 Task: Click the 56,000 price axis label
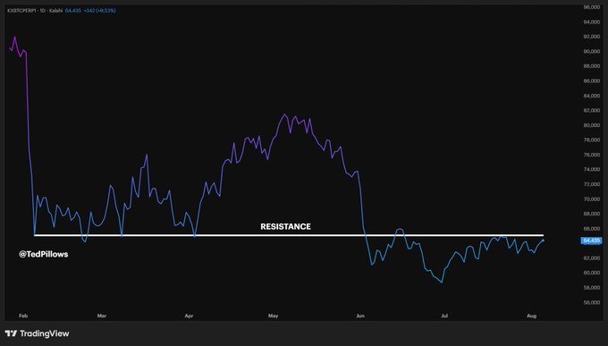[592, 302]
